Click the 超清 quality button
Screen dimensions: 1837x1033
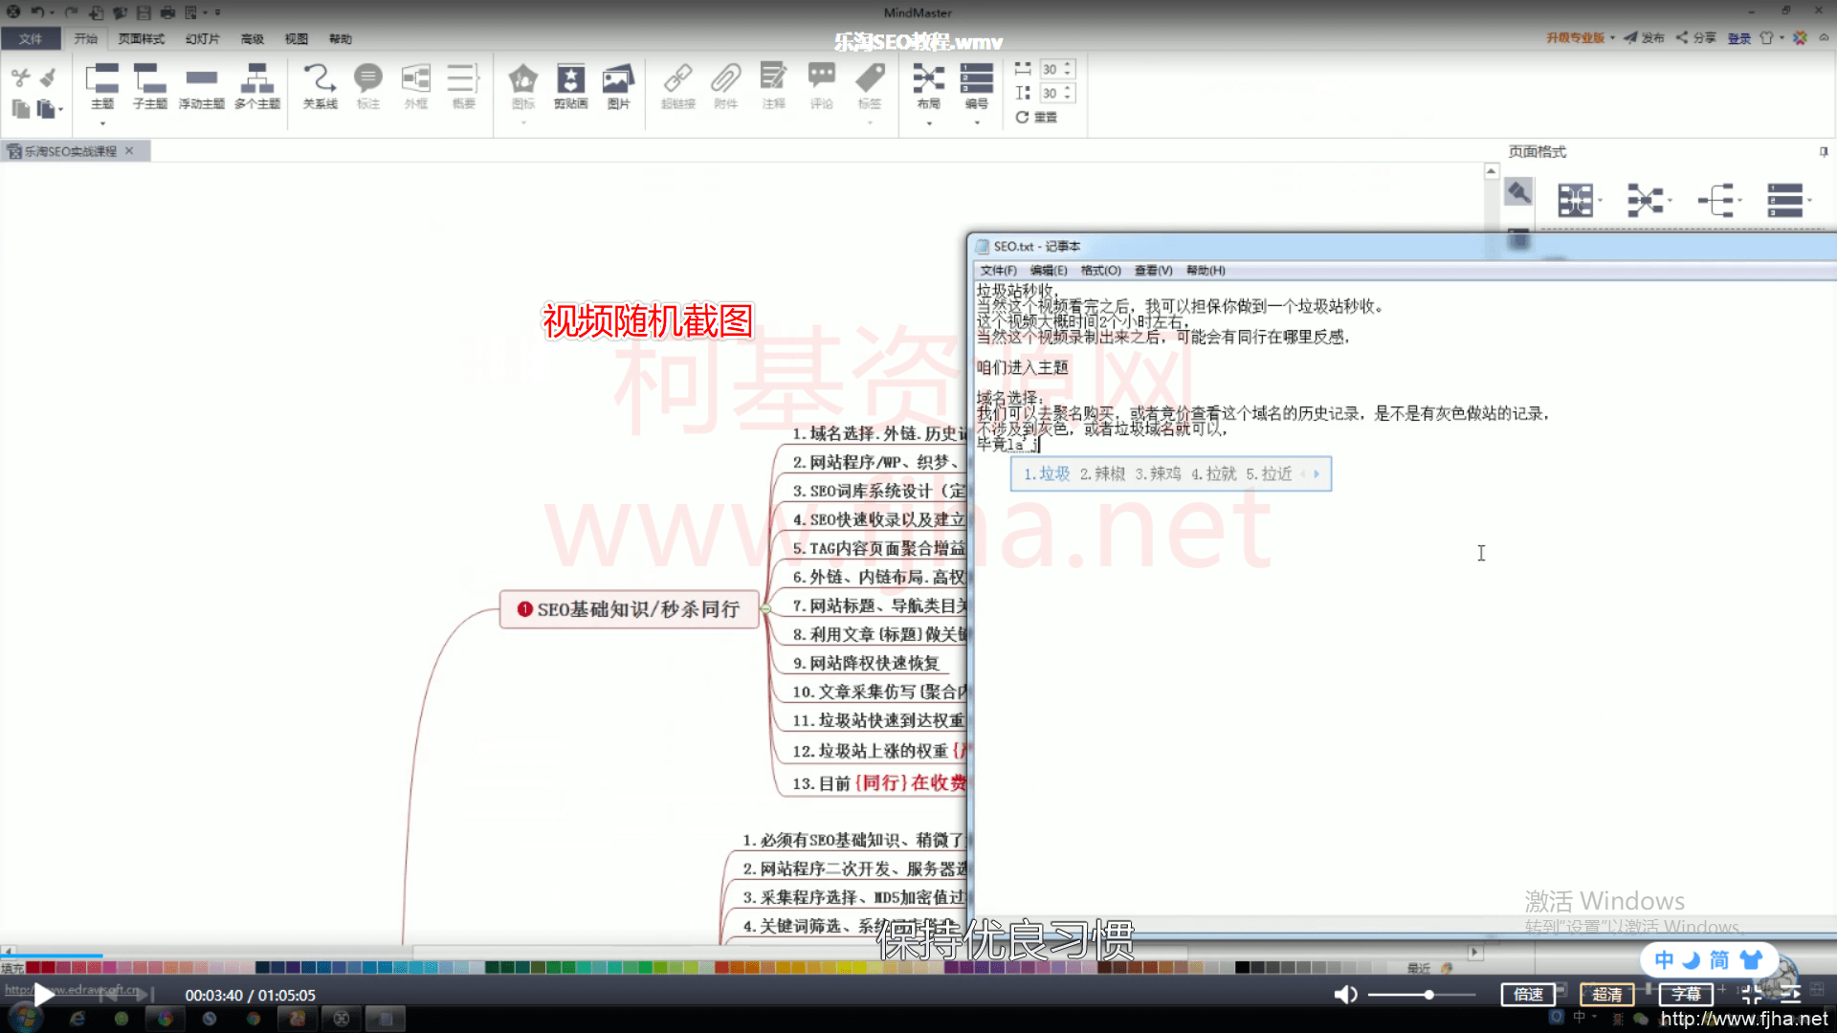click(1607, 995)
